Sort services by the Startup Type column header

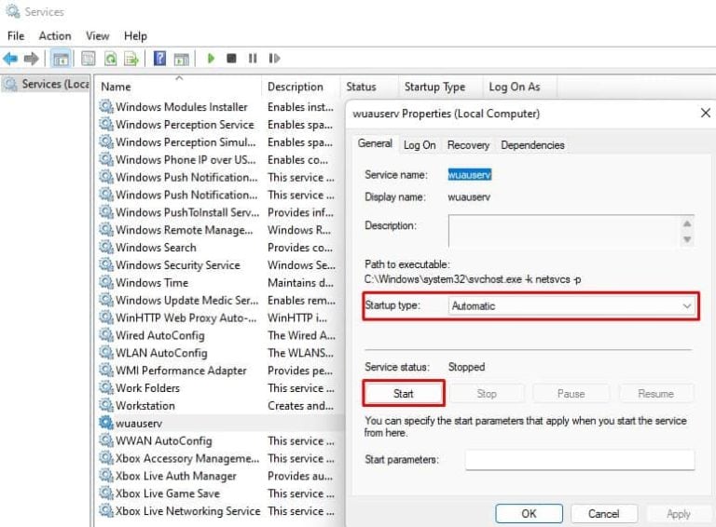click(x=434, y=87)
